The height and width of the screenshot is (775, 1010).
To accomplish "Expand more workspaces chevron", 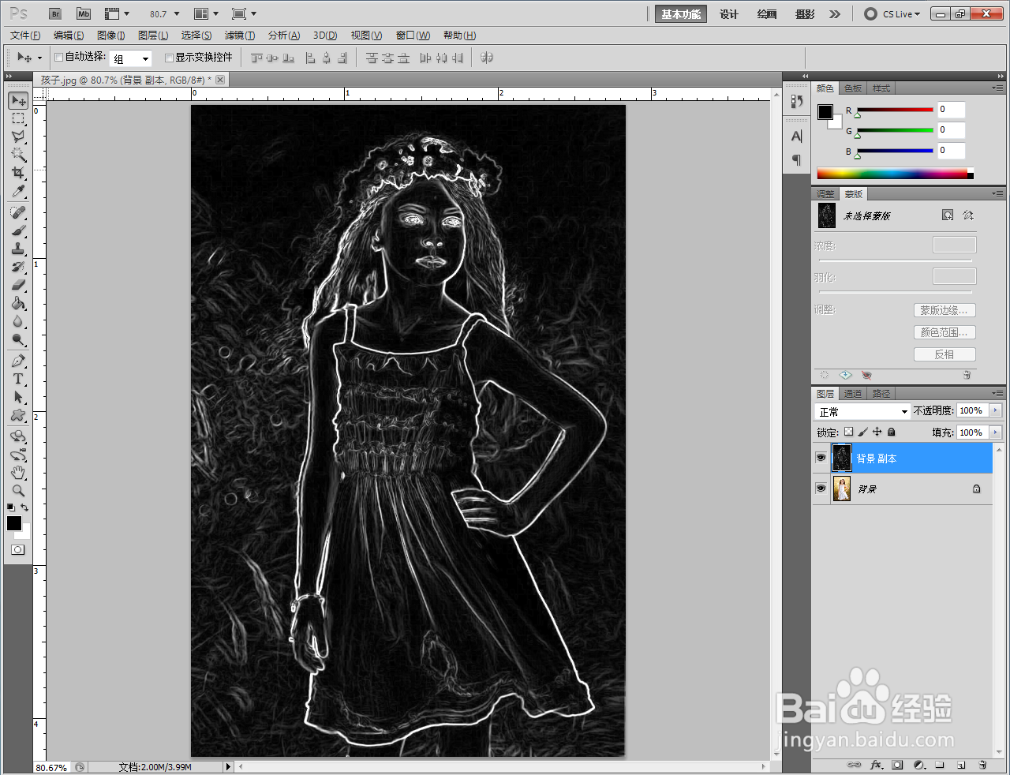I will 835,14.
